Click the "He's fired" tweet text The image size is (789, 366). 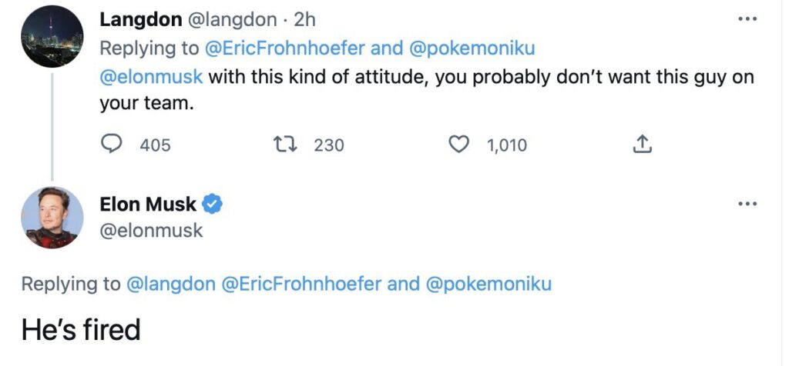click(x=81, y=330)
